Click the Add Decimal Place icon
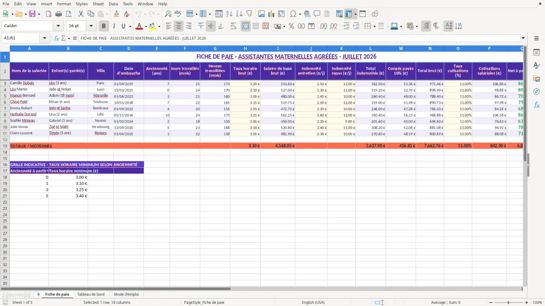 click(x=323, y=26)
